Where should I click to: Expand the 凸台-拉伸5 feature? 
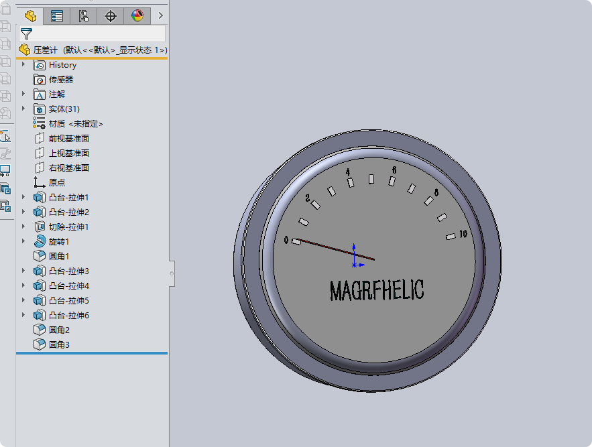pos(23,300)
